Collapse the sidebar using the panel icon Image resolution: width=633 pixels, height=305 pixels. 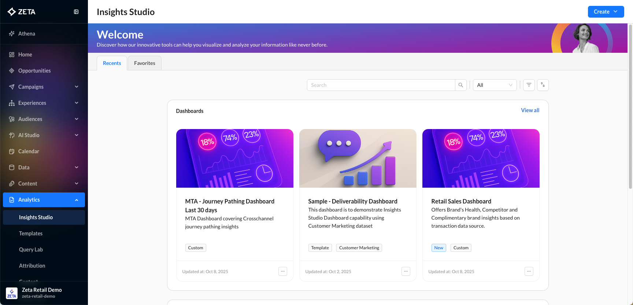tap(76, 12)
